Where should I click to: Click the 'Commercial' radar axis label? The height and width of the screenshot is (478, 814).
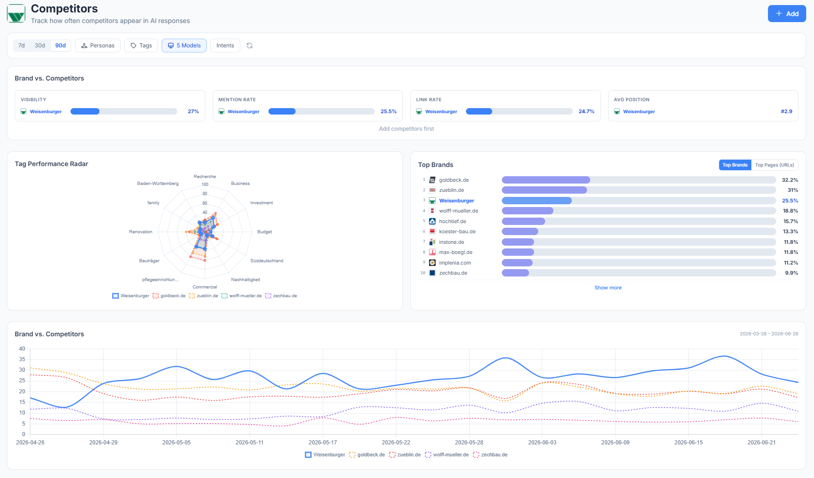coord(205,287)
